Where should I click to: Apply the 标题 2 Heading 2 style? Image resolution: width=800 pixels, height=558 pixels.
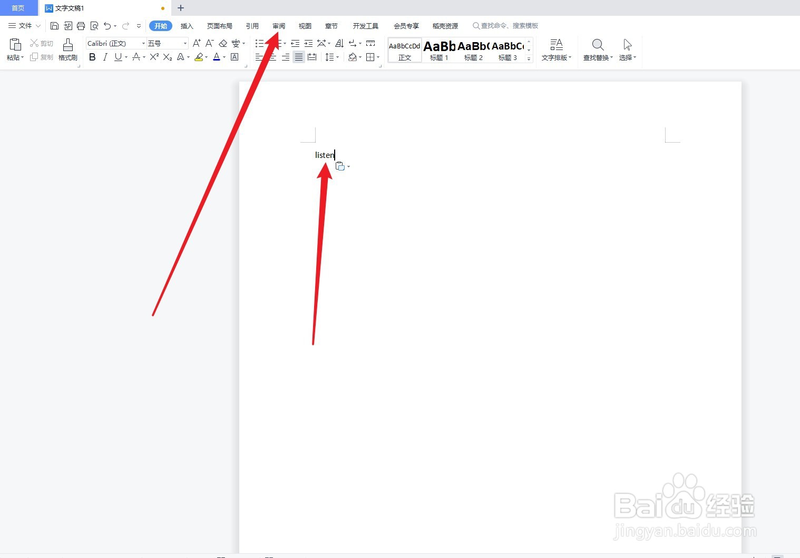[x=473, y=51]
